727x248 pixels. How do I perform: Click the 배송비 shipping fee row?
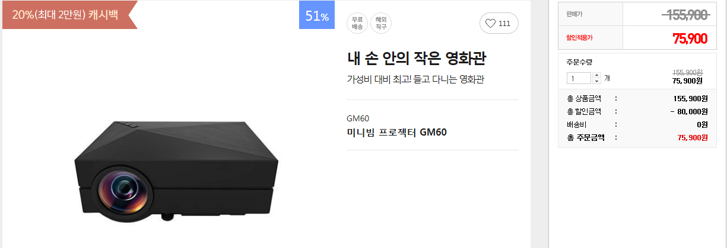[637, 124]
